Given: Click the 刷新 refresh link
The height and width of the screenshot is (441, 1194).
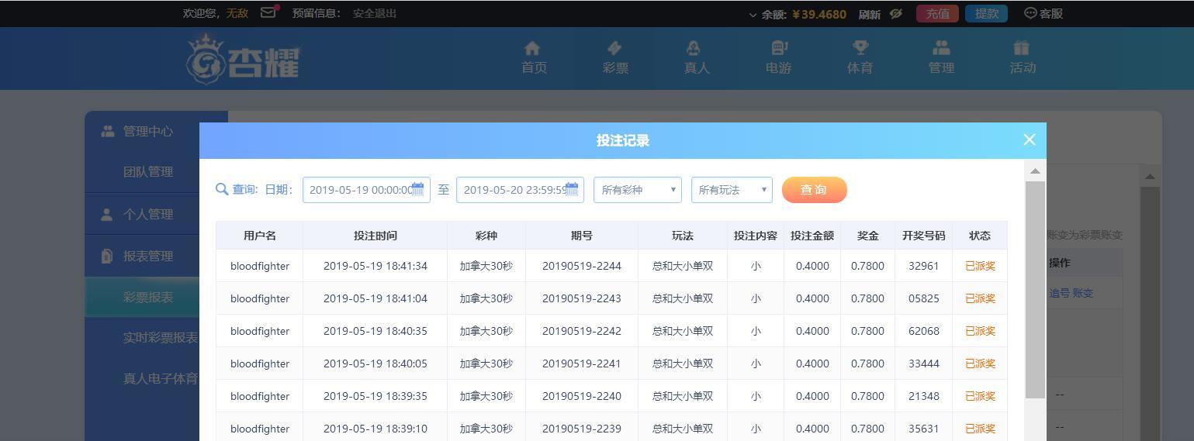Looking at the screenshot, I should point(870,14).
